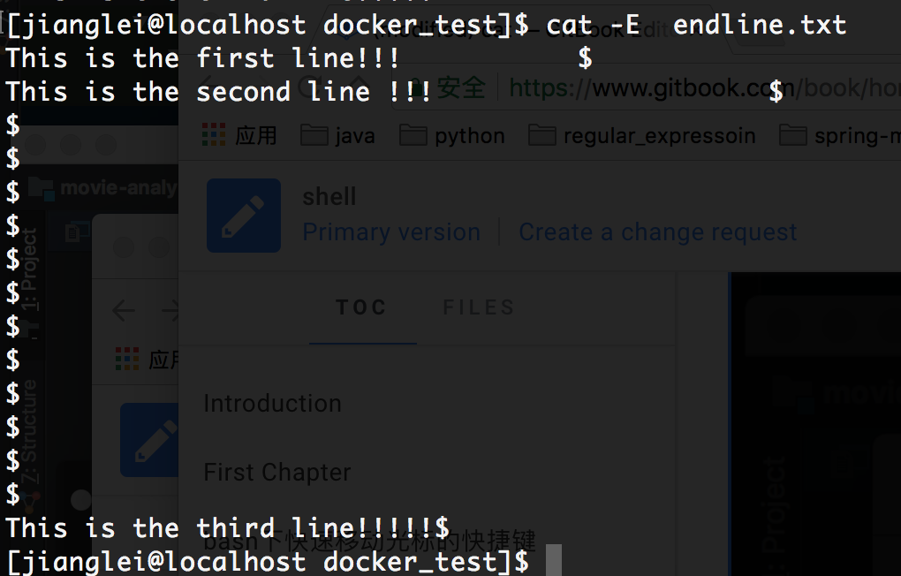Click the lower-left blue pencil icon
Screen dimensions: 901x576
pyautogui.click(x=149, y=440)
